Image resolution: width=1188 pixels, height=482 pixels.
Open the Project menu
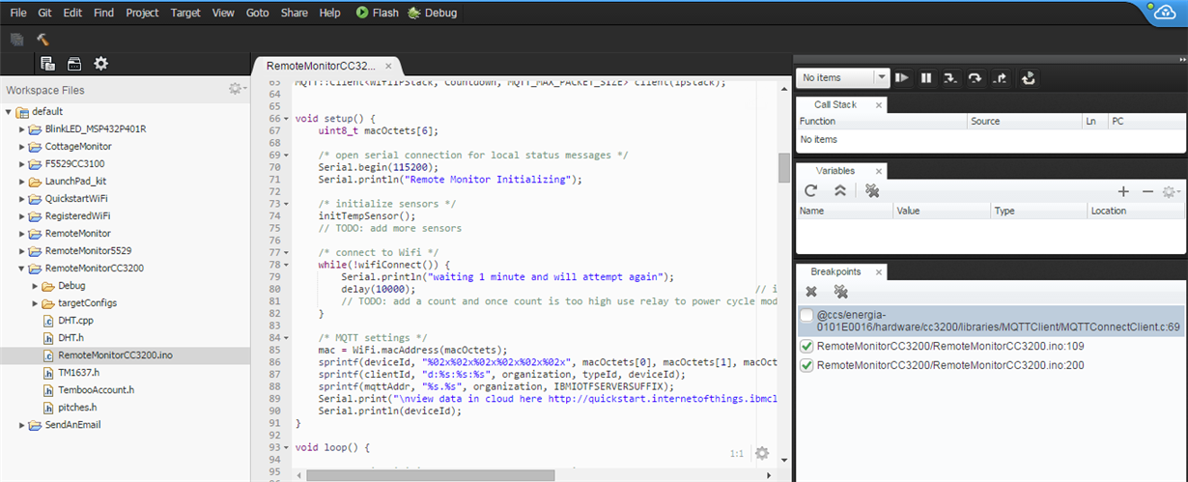[x=142, y=13]
